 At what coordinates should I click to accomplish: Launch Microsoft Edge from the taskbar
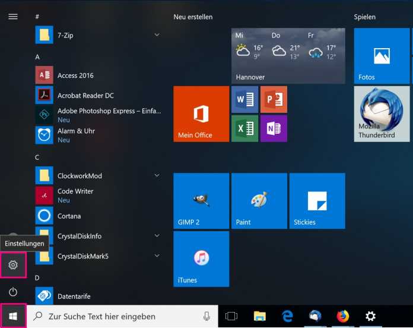tap(287, 316)
